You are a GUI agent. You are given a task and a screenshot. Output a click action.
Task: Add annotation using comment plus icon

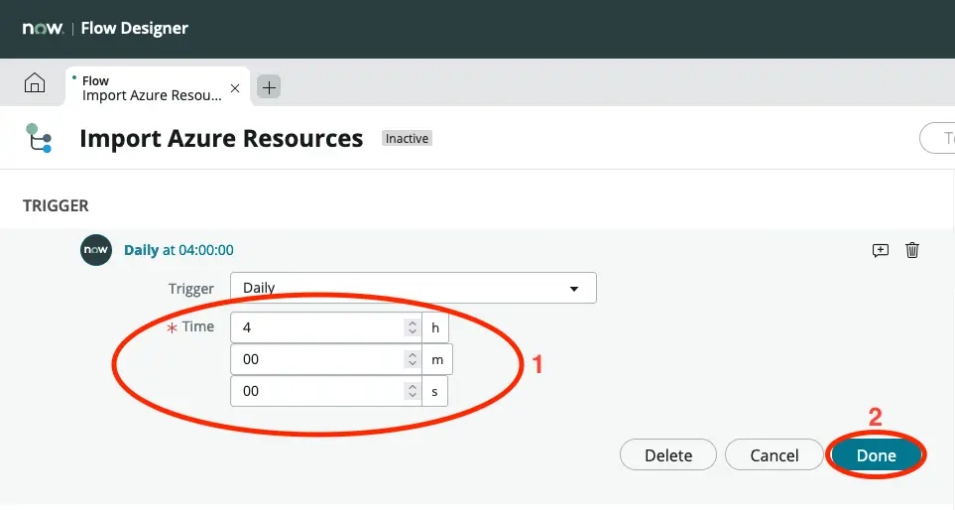pyautogui.click(x=880, y=250)
